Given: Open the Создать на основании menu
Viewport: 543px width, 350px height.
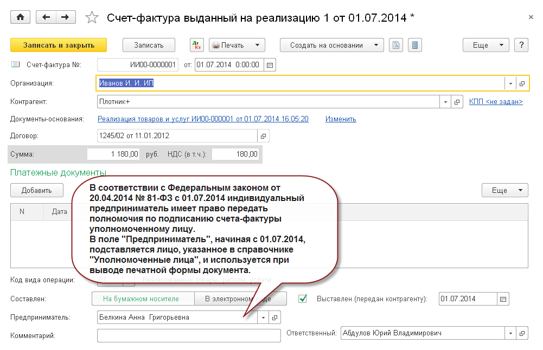Looking at the screenshot, I should (x=331, y=46).
